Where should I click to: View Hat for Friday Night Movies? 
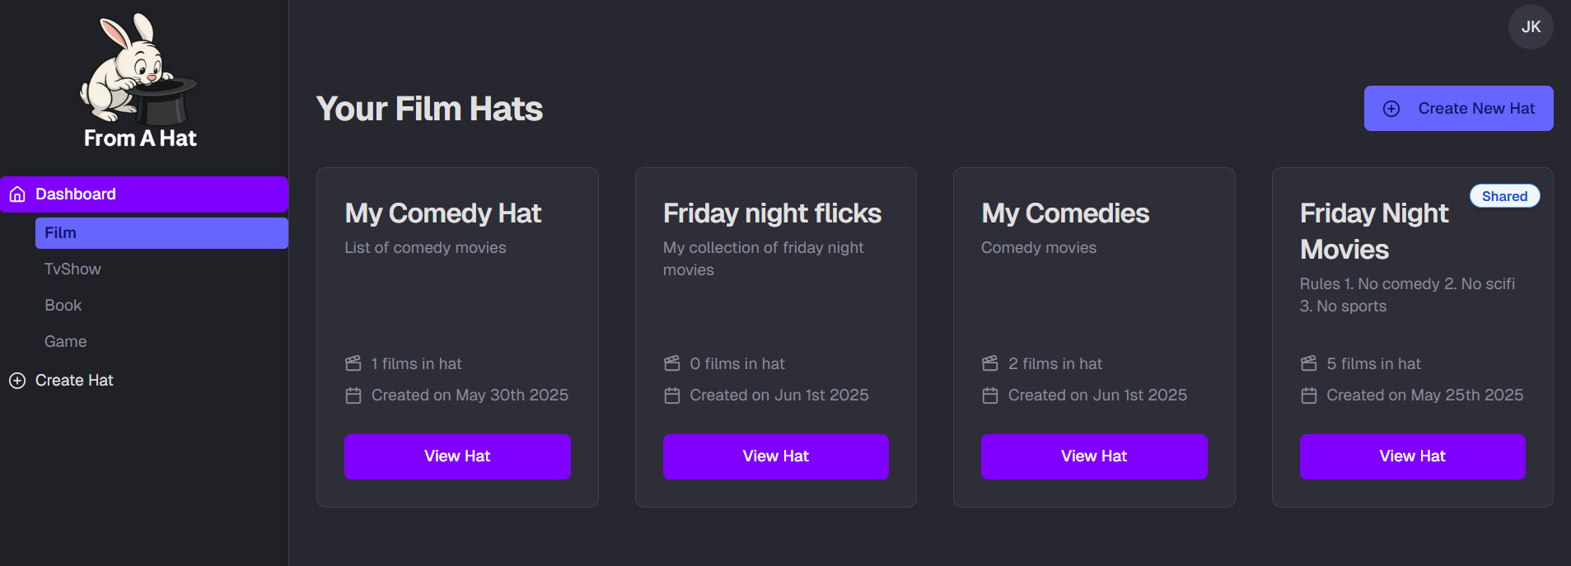pyautogui.click(x=1413, y=456)
